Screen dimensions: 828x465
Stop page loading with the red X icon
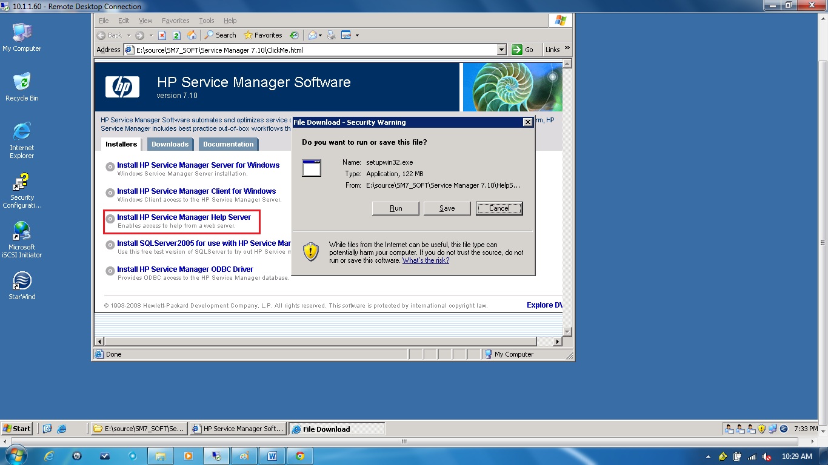coord(162,35)
